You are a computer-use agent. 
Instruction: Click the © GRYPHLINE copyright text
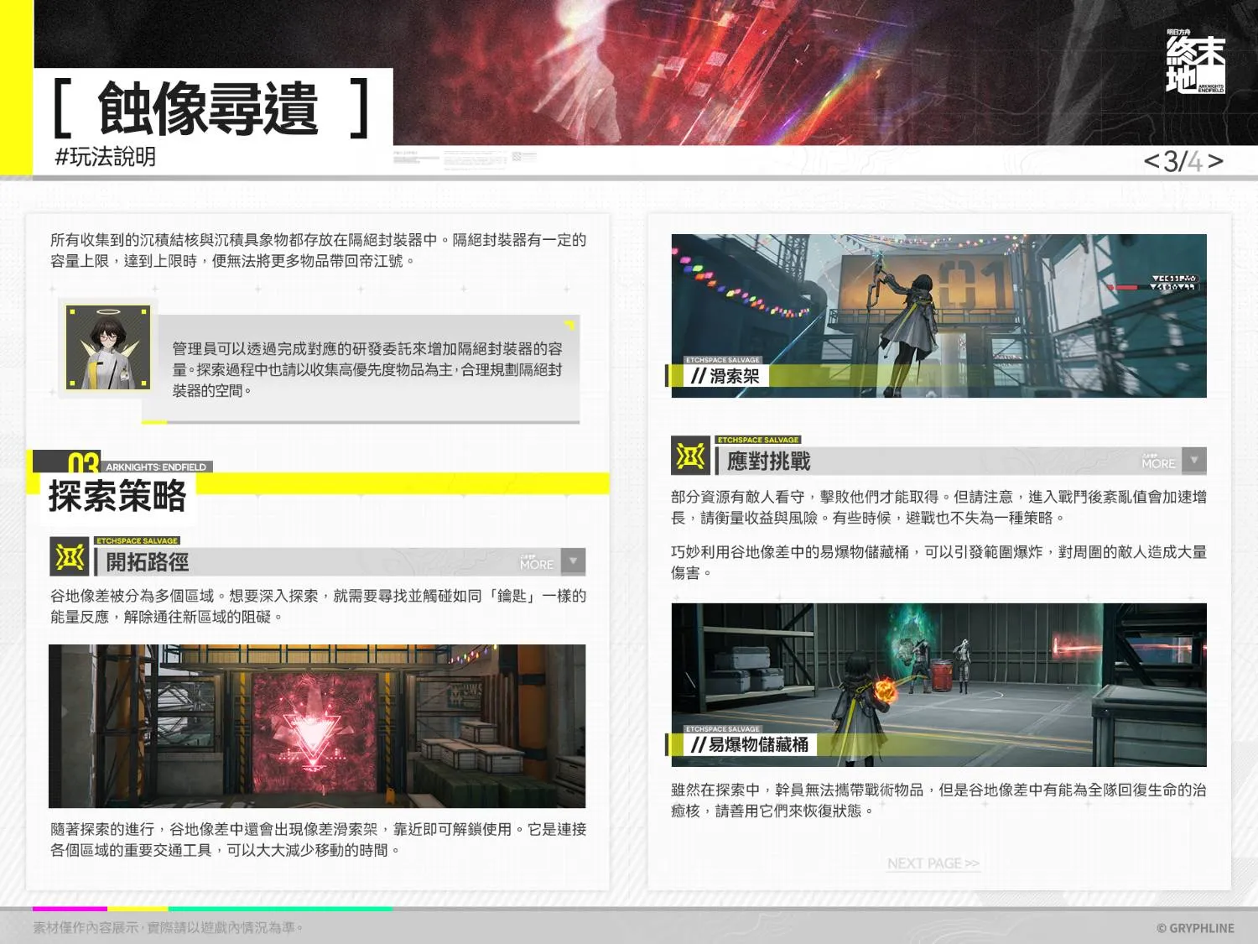click(1194, 928)
